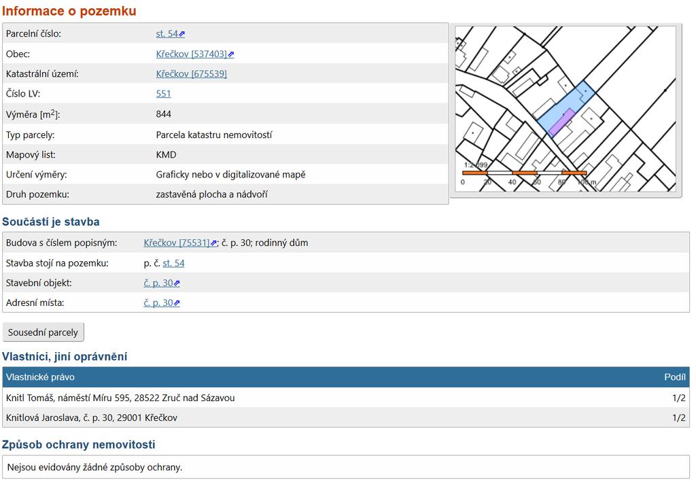Click heading Způsob ochrany nemovitosti
Screen dimensions: 696x482
(79, 445)
